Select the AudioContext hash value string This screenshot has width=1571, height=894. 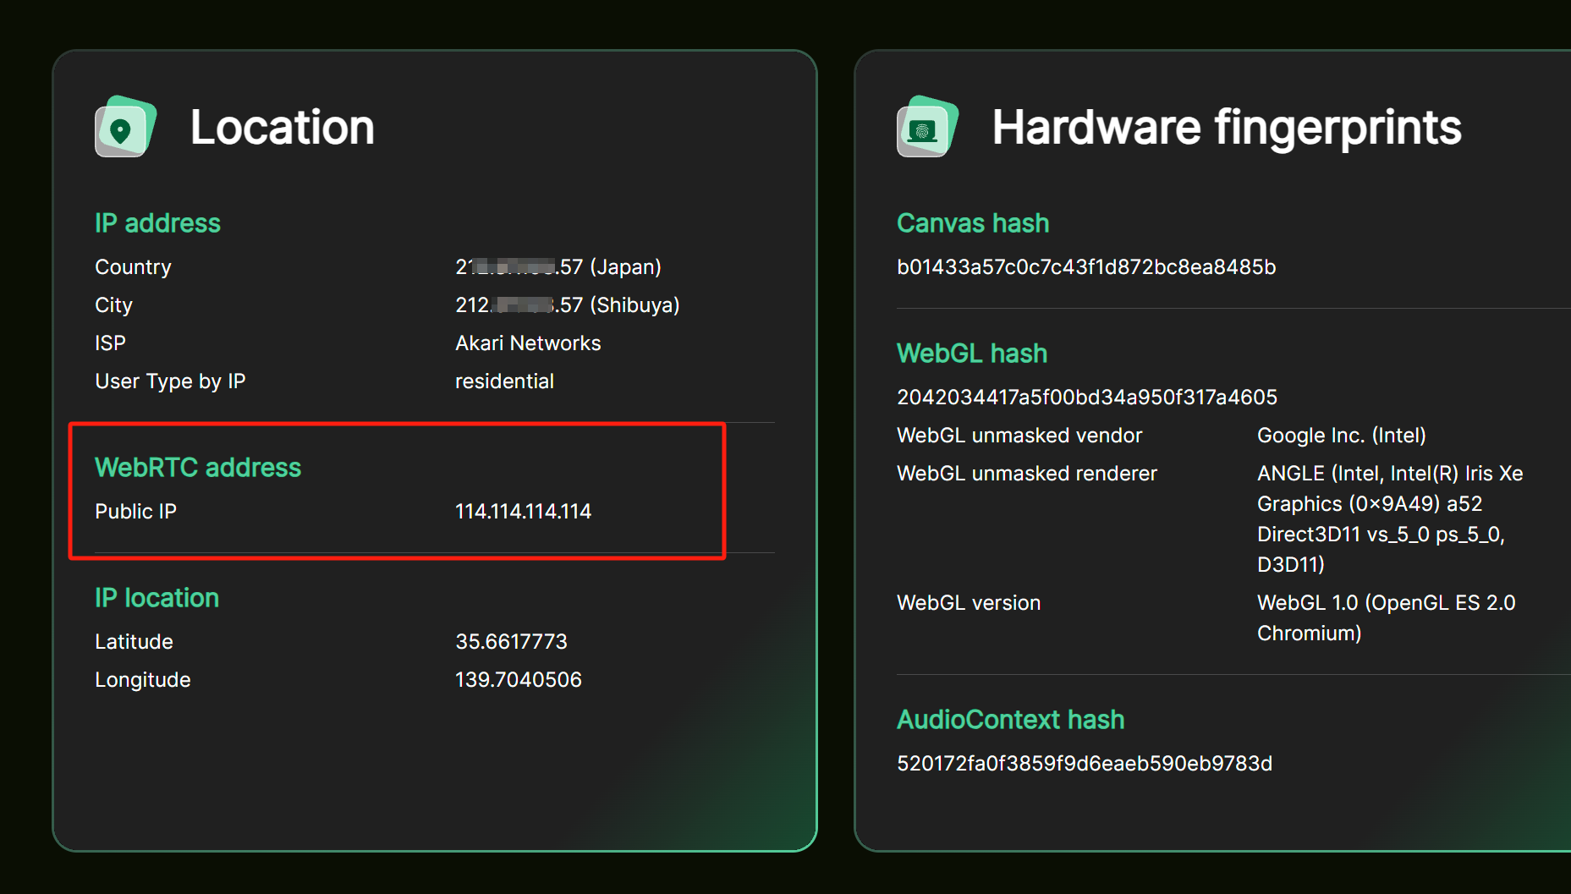pos(1085,764)
